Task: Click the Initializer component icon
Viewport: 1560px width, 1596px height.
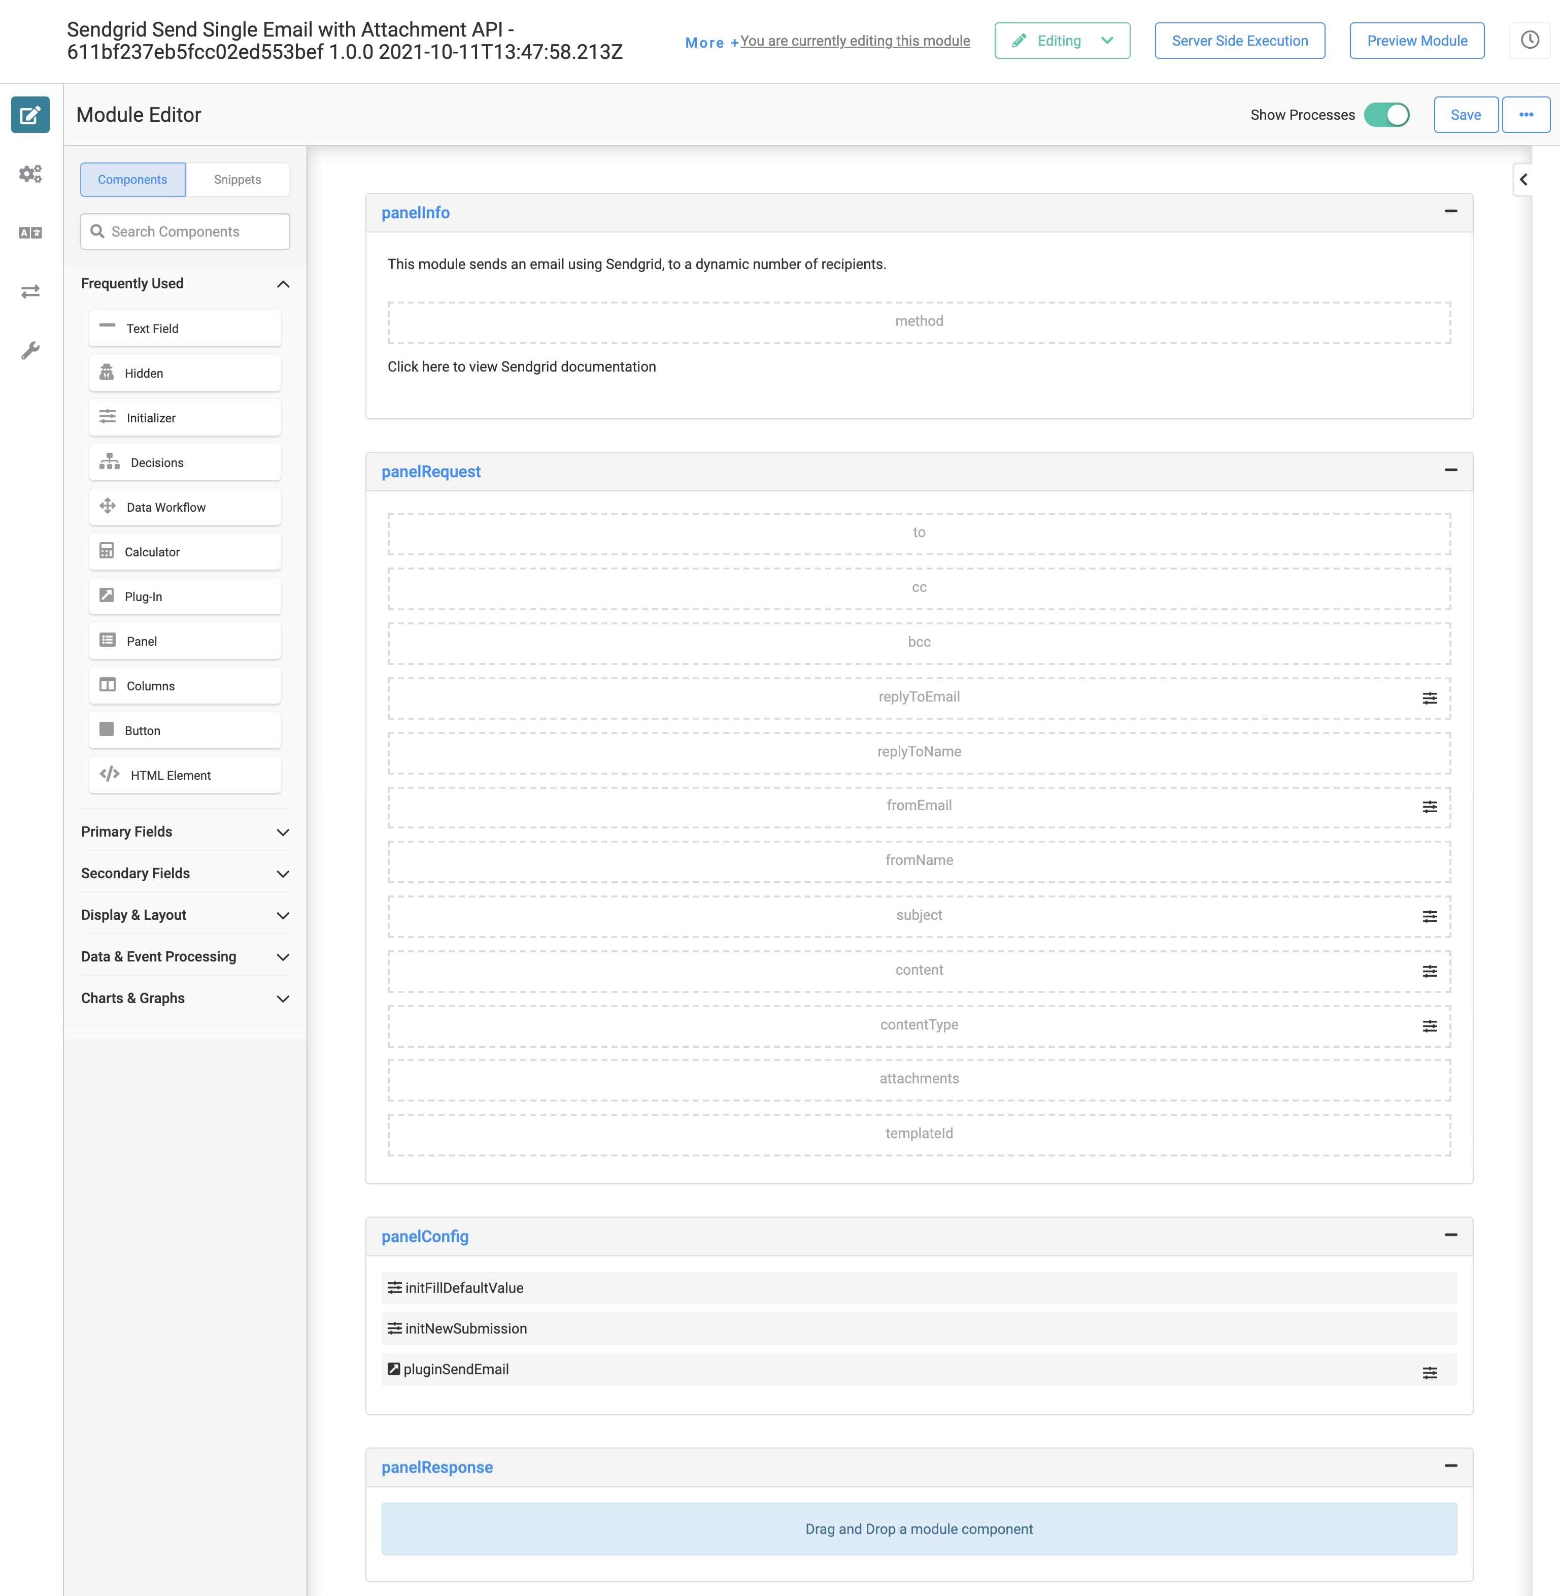Action: pyautogui.click(x=107, y=417)
